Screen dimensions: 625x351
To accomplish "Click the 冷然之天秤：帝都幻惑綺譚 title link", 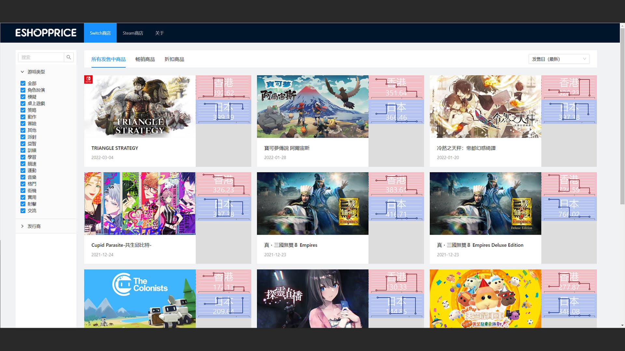I will 466,148.
